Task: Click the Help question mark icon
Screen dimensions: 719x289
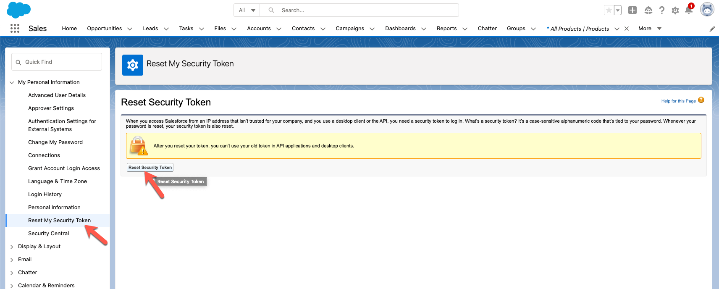Action: click(661, 11)
